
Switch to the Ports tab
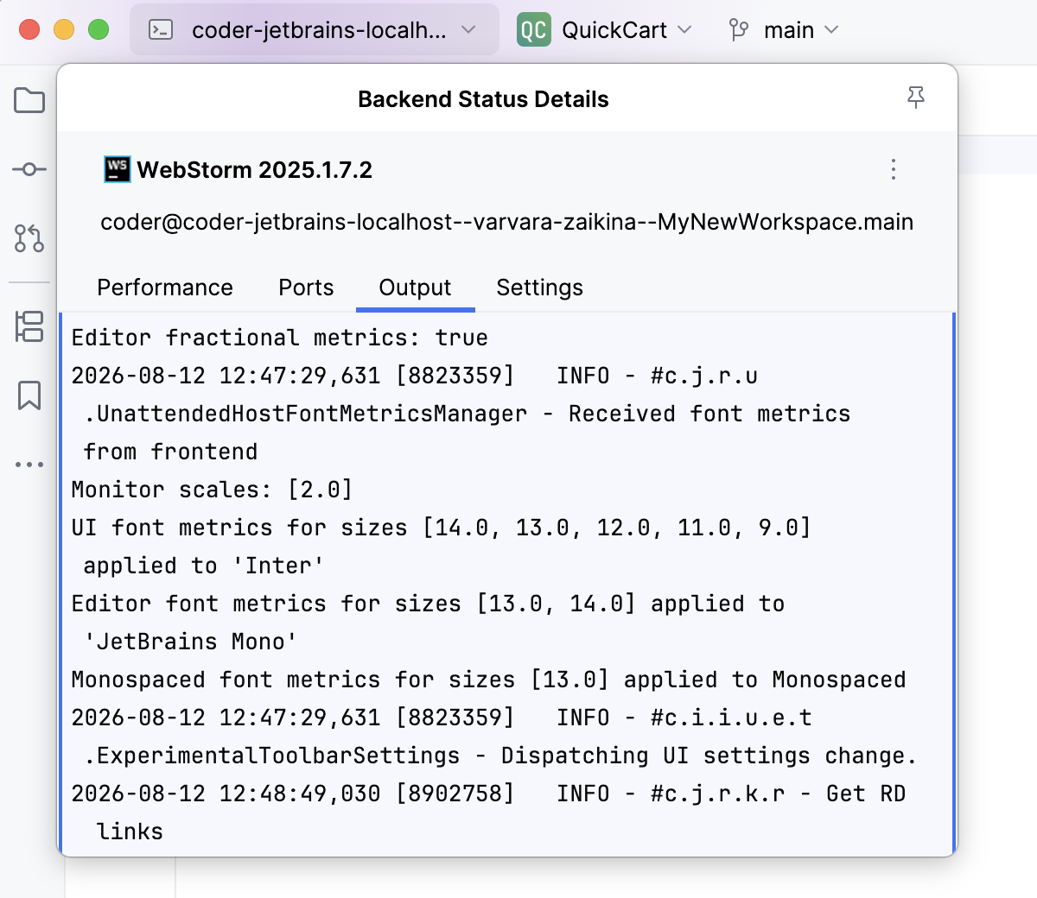[x=306, y=288]
